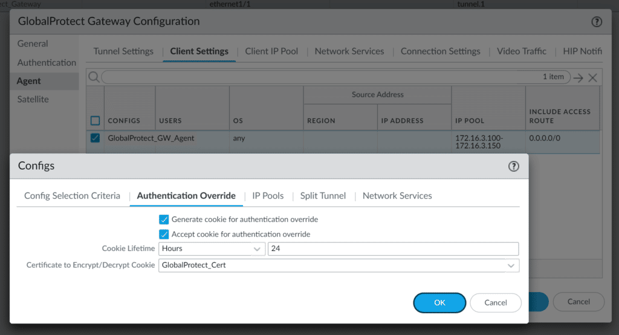Switch to the Split Tunnel tab
619x335 pixels.
[323, 196]
